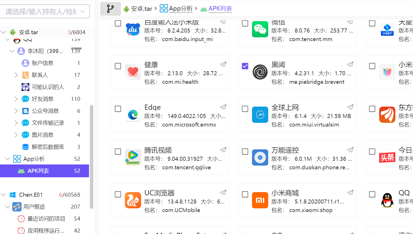Click the APK列表 breadcrumb link
This screenshot has height=234, width=413.
(220, 9)
